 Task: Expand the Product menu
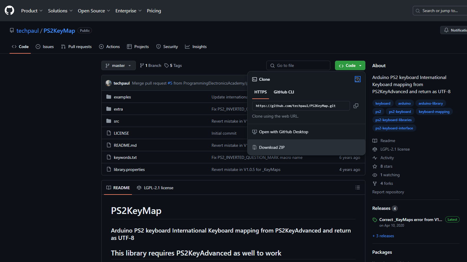point(32,11)
